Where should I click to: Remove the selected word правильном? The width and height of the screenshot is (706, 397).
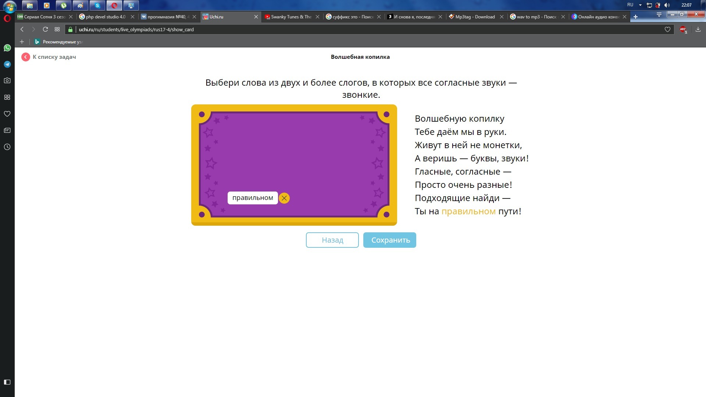[x=284, y=198]
